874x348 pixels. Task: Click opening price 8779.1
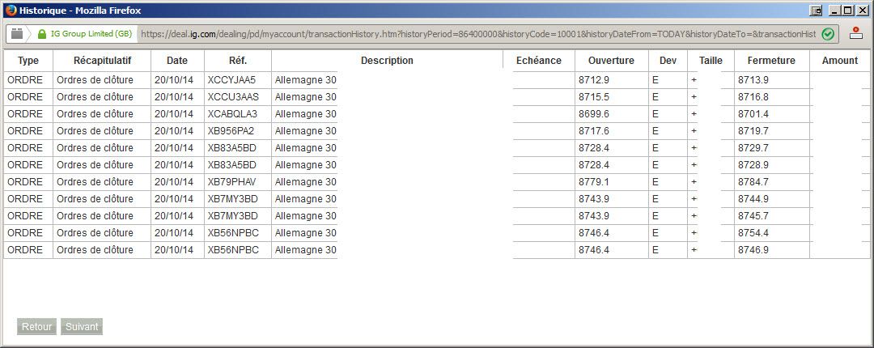pyautogui.click(x=594, y=182)
